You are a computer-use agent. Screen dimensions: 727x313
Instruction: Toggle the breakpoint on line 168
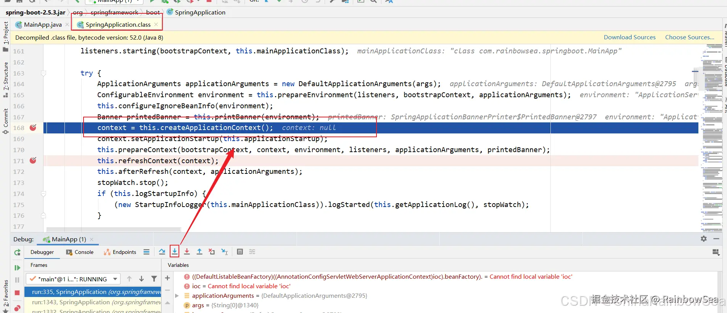click(33, 128)
